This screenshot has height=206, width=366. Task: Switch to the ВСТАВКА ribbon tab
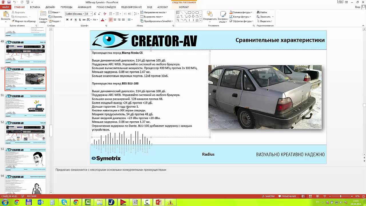point(35,7)
